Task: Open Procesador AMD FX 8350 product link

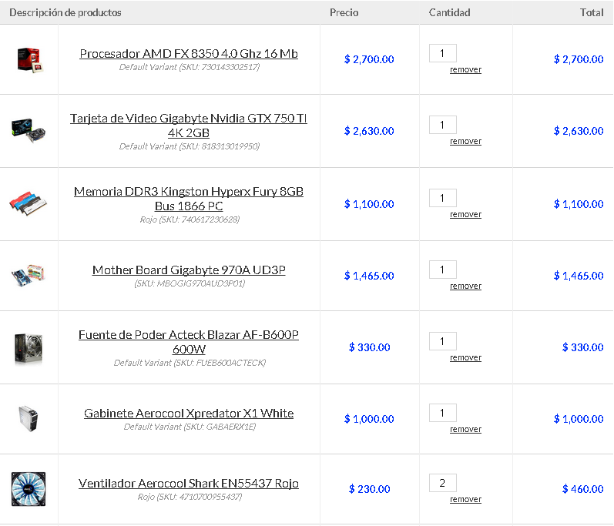Action: (189, 54)
